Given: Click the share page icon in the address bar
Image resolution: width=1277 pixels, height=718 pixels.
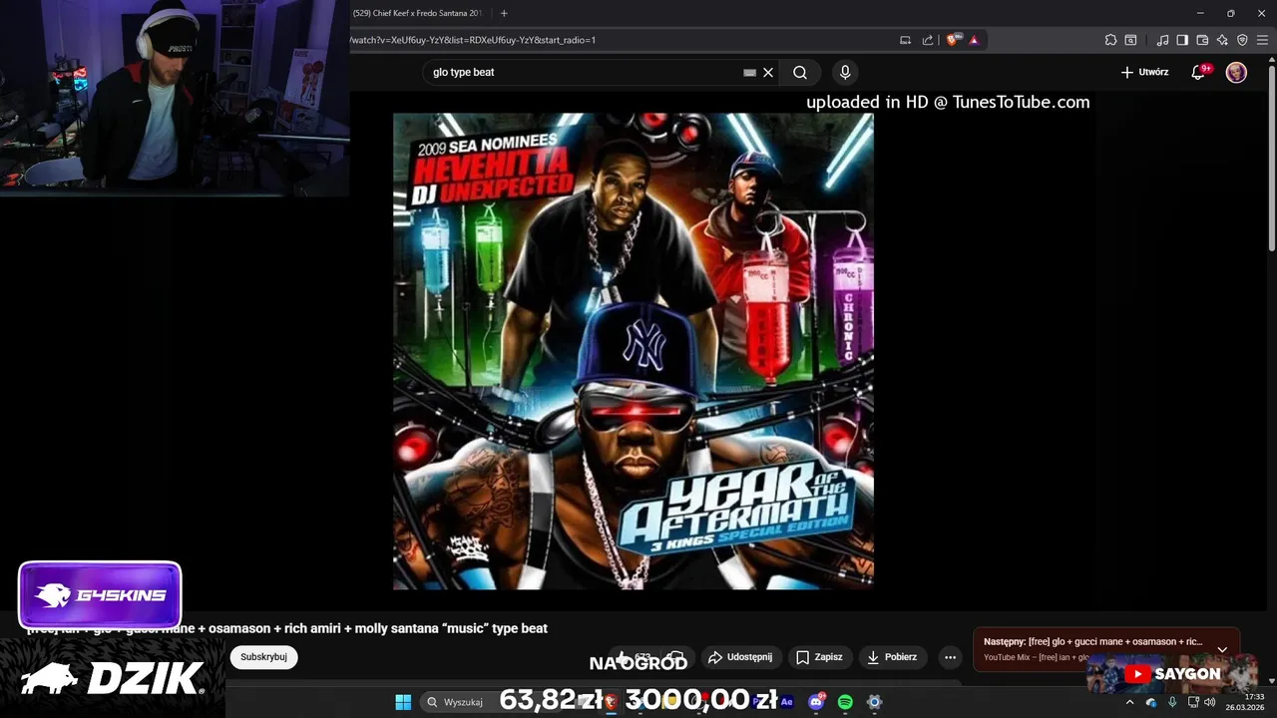Looking at the screenshot, I should (x=928, y=40).
